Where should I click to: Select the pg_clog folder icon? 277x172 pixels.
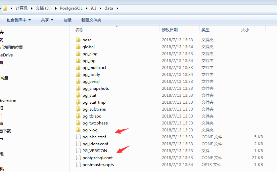78,53
